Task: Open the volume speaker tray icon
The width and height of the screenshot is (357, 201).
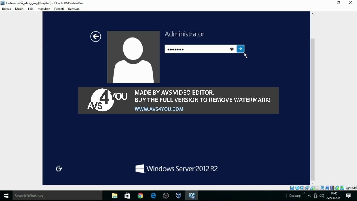Action: tap(322, 196)
